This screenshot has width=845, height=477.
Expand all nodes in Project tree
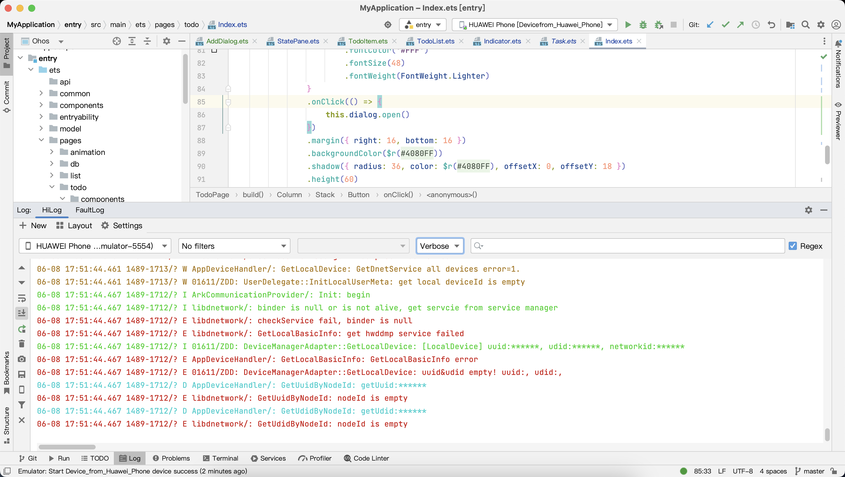[132, 41]
